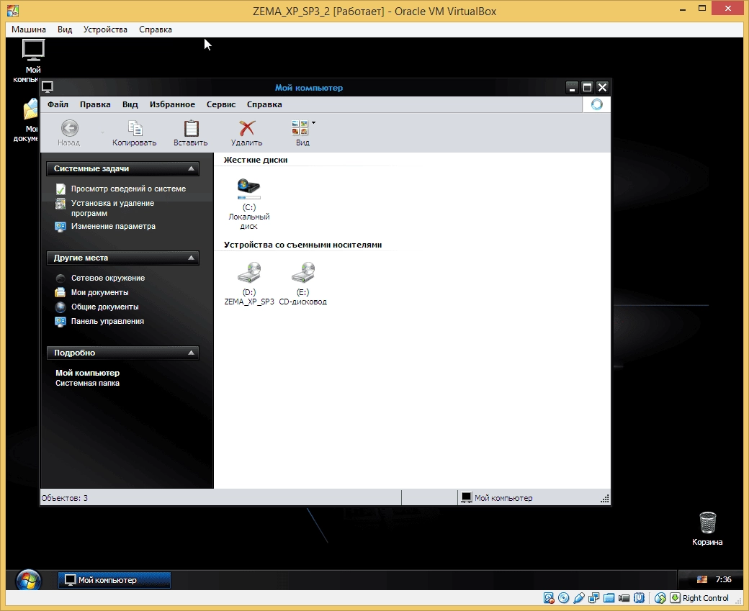Collapse the Другие места panel

[x=191, y=258]
